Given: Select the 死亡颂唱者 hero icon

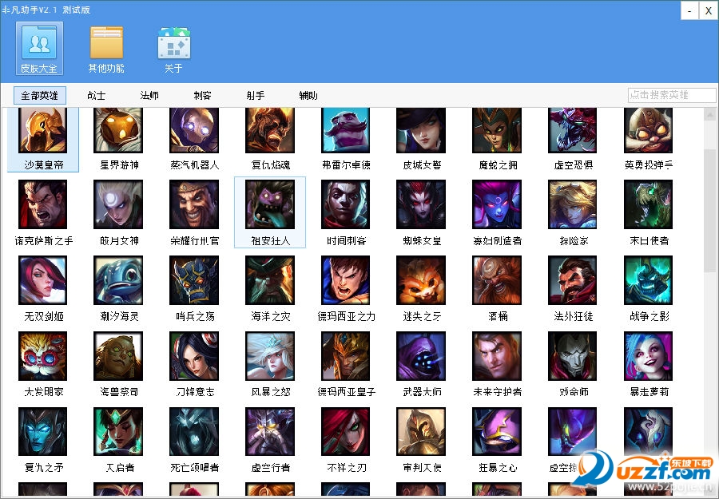Looking at the screenshot, I should click(x=194, y=432).
